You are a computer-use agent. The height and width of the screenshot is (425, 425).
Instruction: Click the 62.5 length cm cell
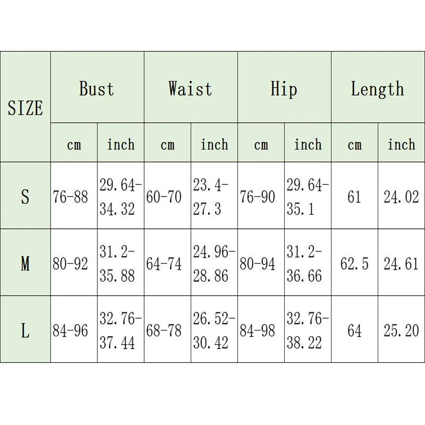[x=354, y=262]
